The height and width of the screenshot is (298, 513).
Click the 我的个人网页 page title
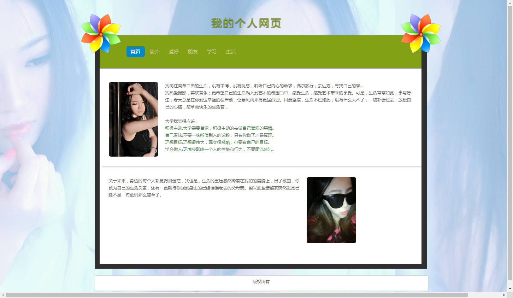tap(246, 23)
